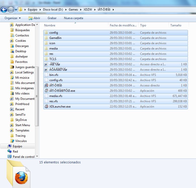Click the sidebar scroll down arrow
This screenshot has width=196, height=188.
coord(37,156)
